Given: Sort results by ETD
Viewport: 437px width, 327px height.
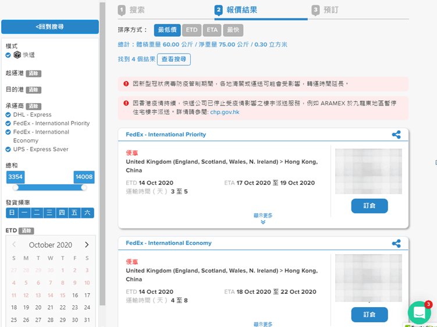Looking at the screenshot, I should (192, 30).
